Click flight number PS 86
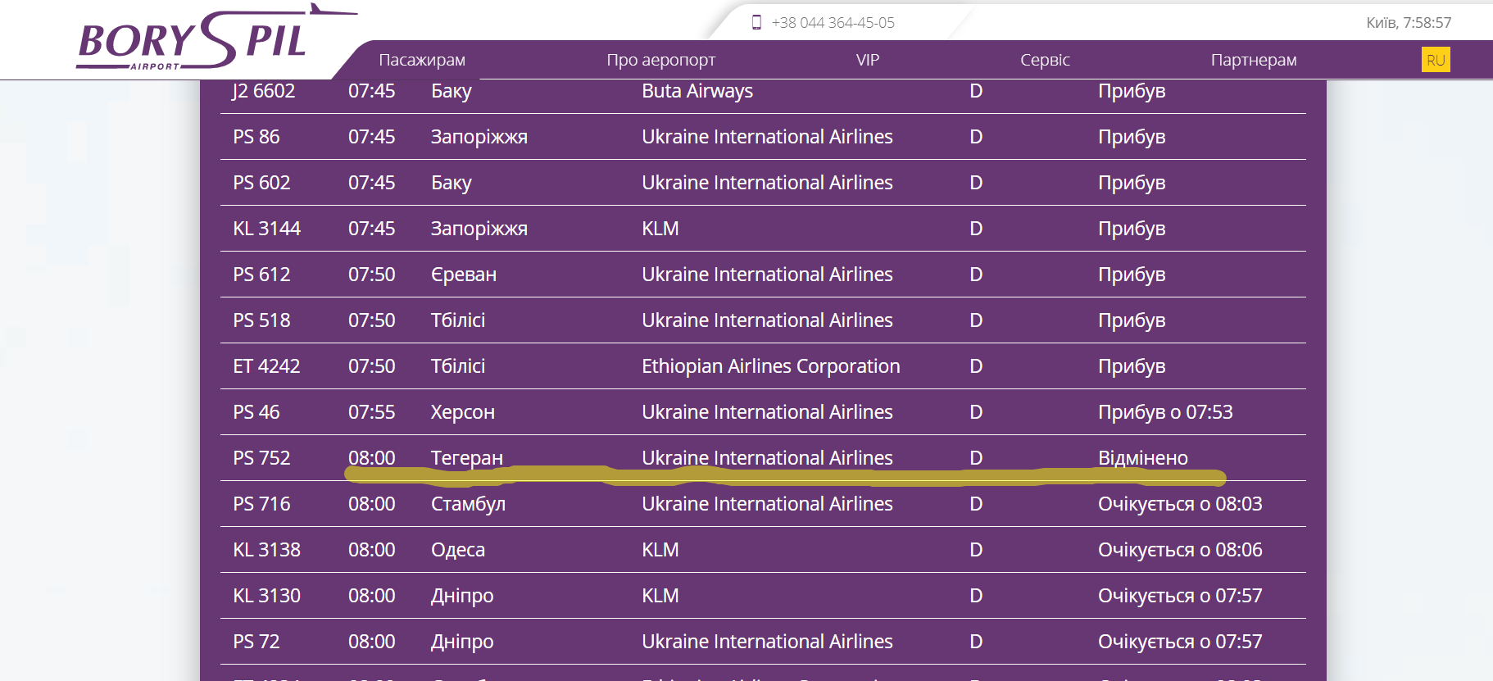The height and width of the screenshot is (681, 1493). tap(256, 137)
